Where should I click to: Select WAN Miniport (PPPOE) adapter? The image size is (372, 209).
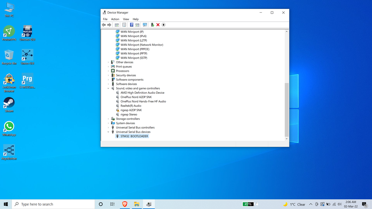[135, 49]
